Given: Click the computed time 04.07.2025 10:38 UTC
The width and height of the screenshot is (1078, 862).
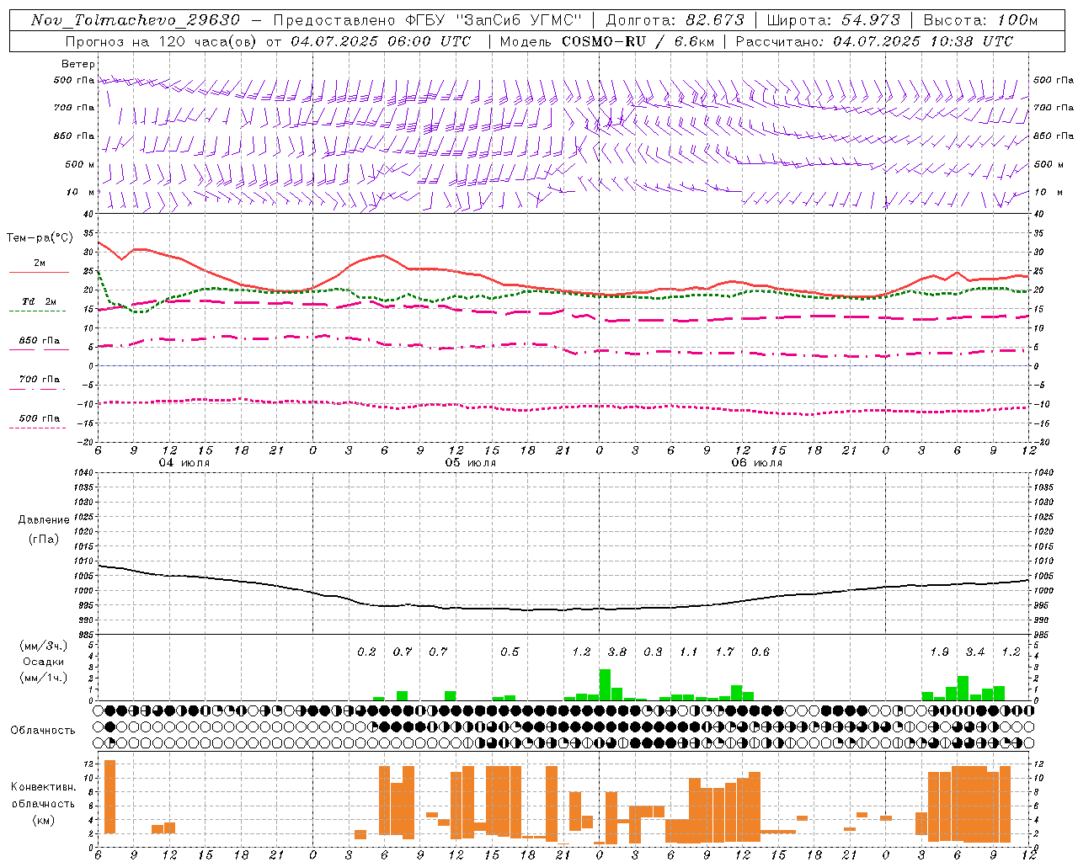Looking at the screenshot, I should coord(923,41).
